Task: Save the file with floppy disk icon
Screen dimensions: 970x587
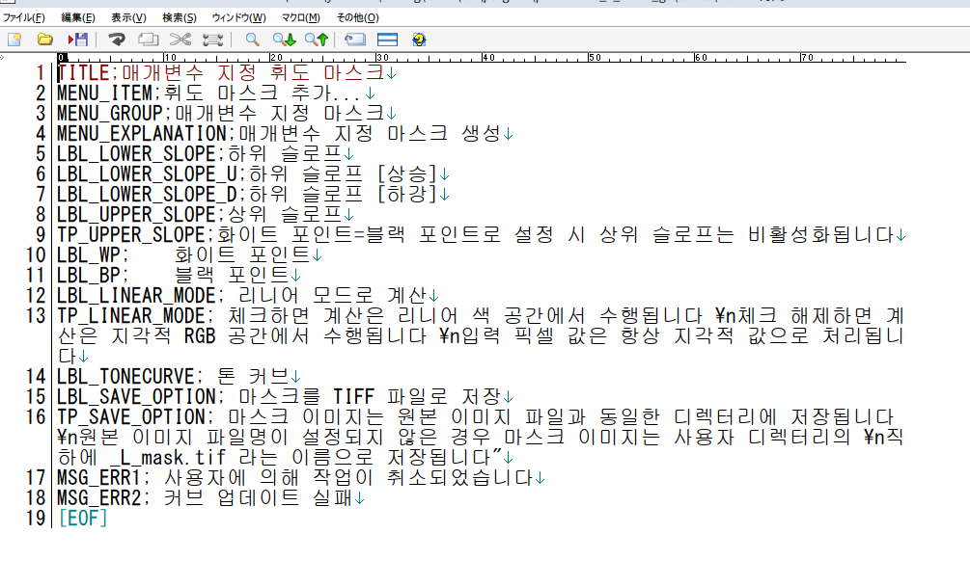Action: 78,40
